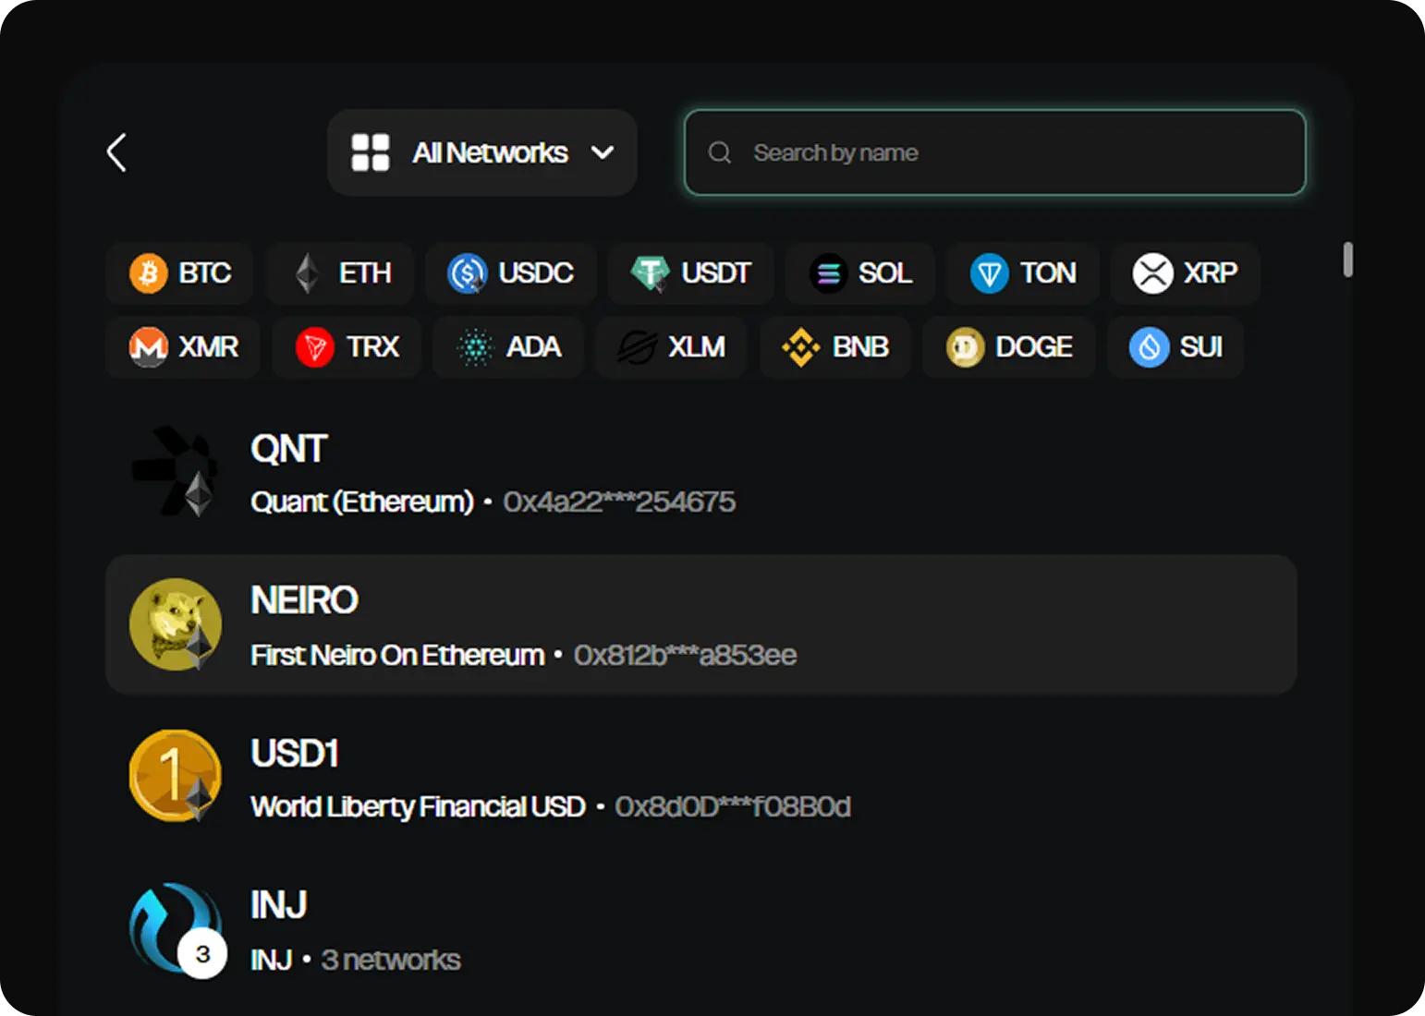Click the vertical scrollbar thumb
Image resolution: width=1425 pixels, height=1016 pixels.
coord(1348,260)
